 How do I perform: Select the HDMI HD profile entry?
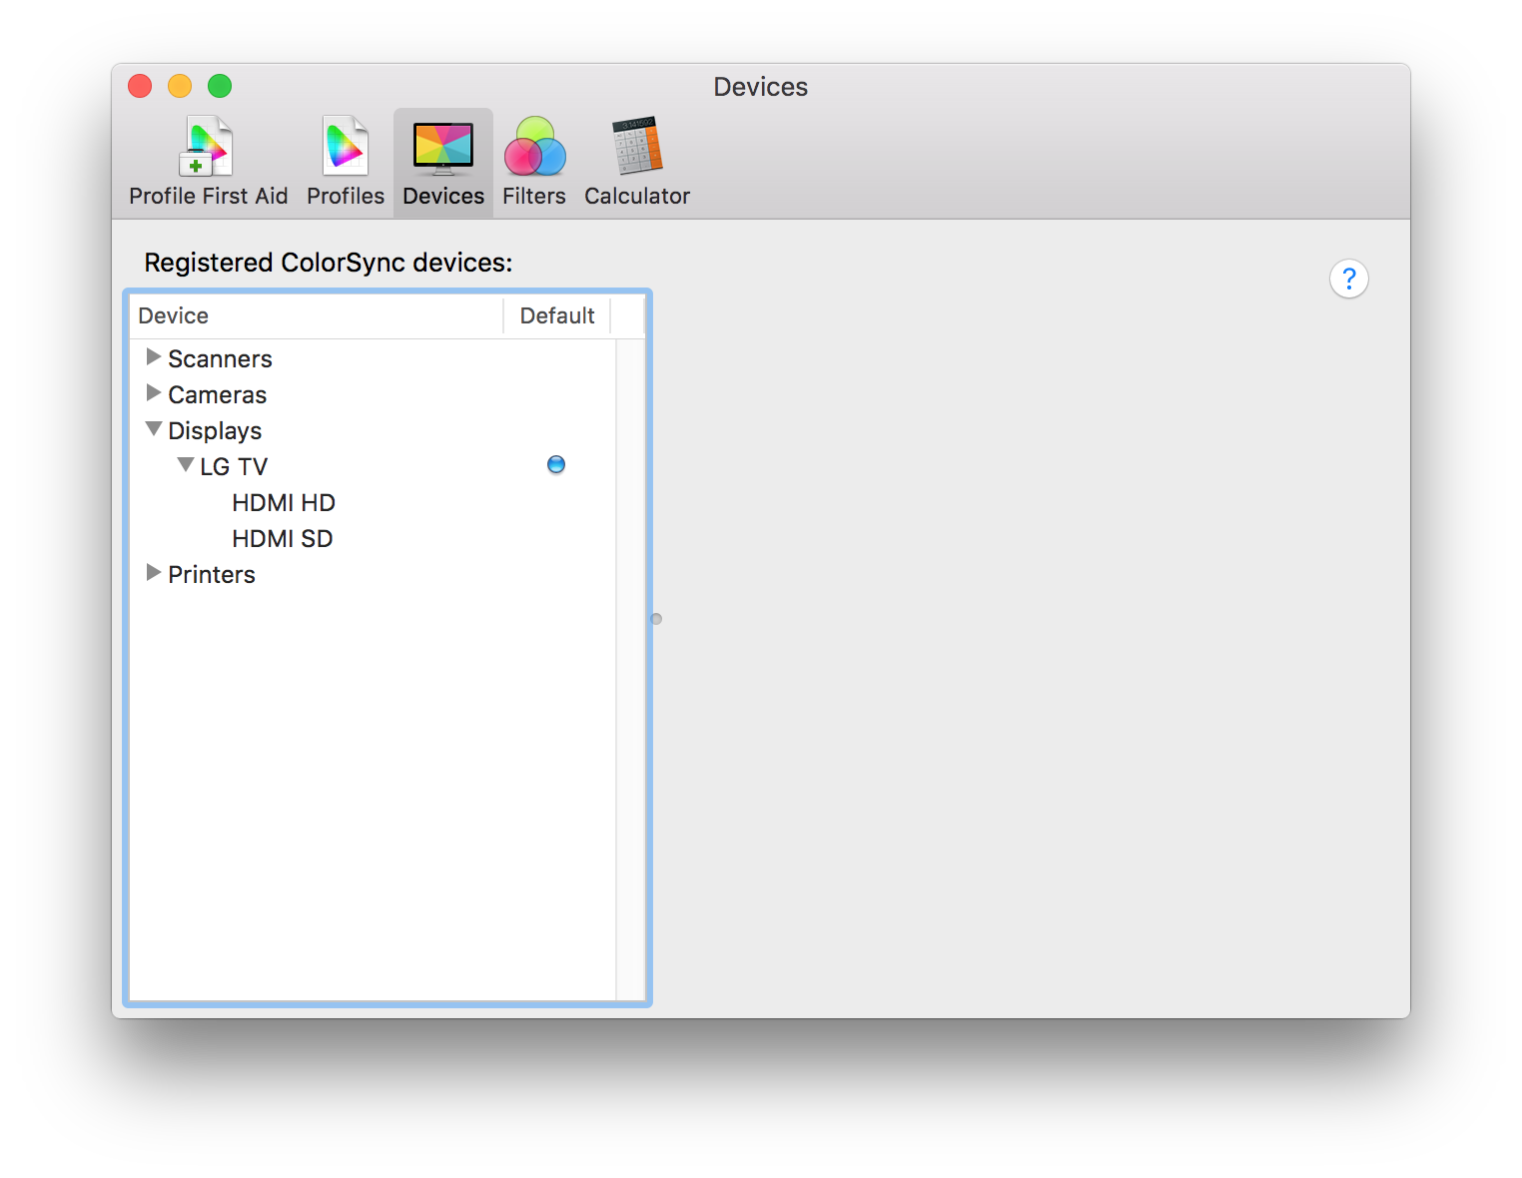373,502
